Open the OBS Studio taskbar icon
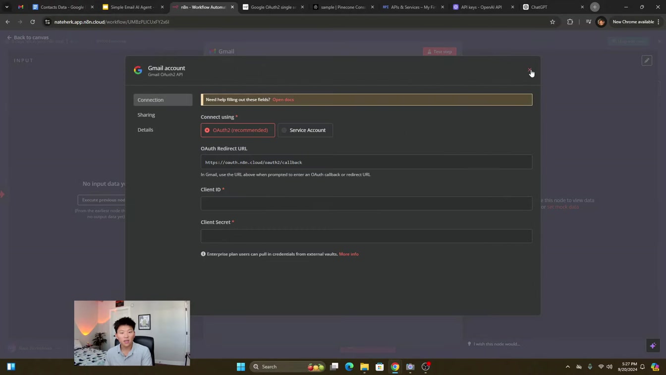The width and height of the screenshot is (666, 375). 426,367
